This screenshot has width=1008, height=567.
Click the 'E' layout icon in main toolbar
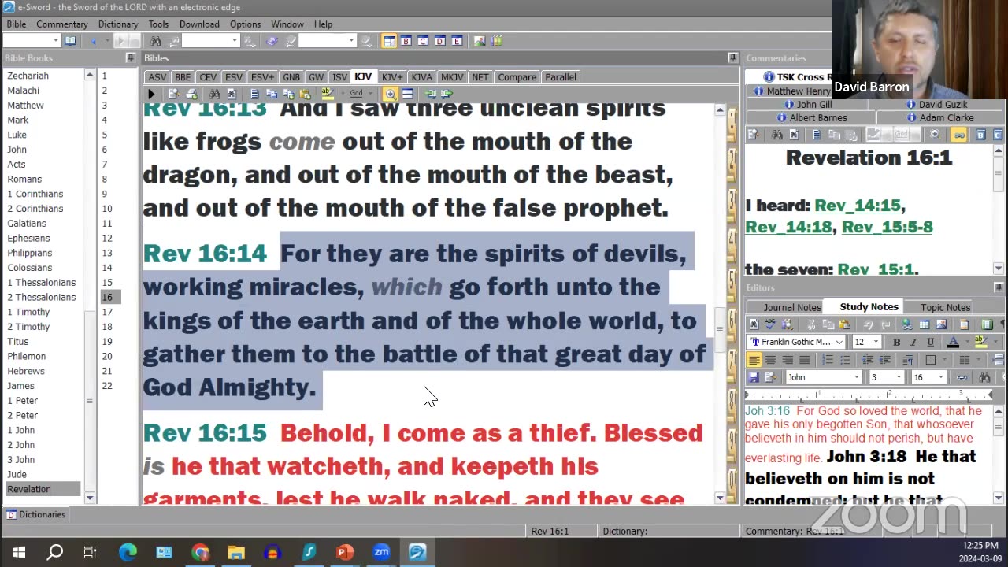[x=457, y=41]
